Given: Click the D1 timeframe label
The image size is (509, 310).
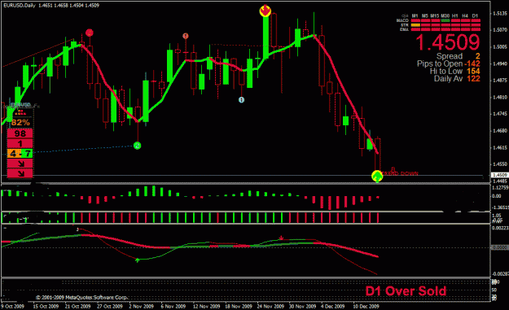Looking at the screenshot, I should [476, 15].
